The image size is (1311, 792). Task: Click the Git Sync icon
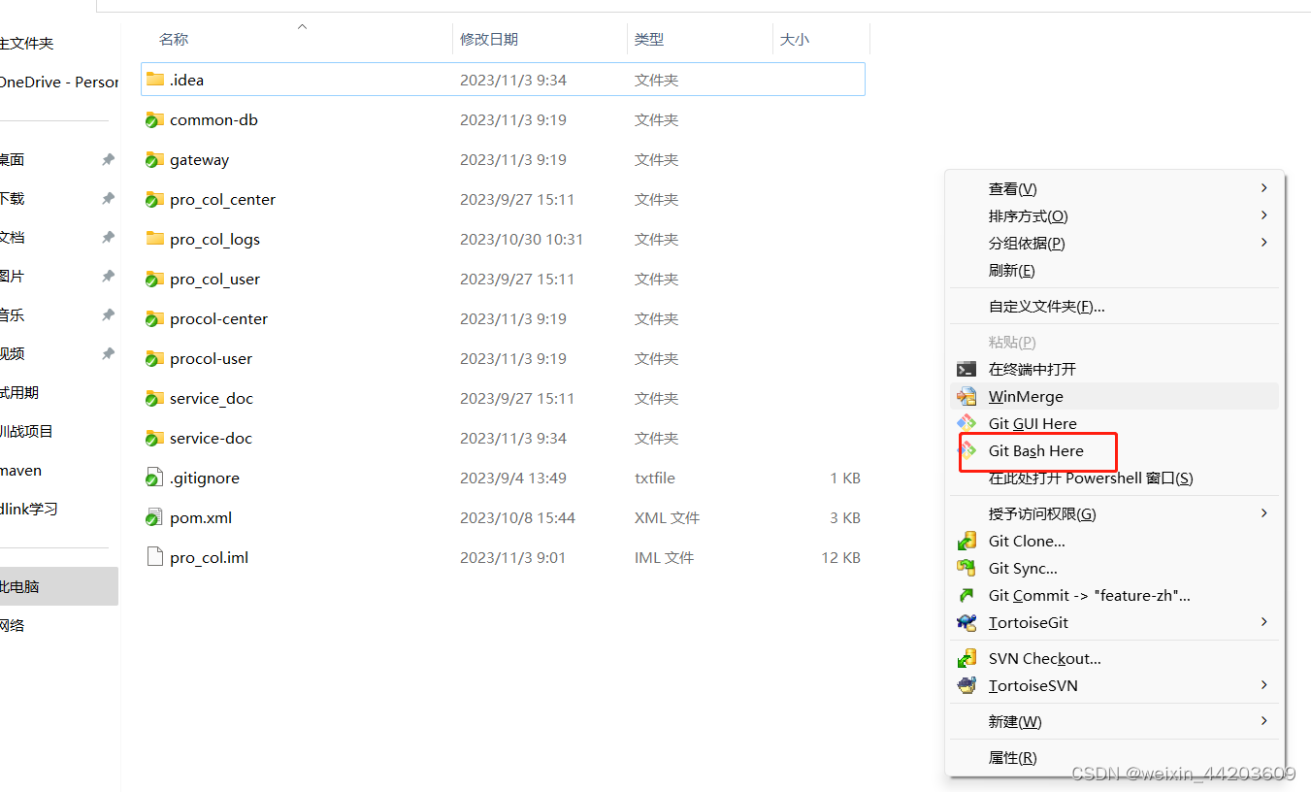click(967, 568)
